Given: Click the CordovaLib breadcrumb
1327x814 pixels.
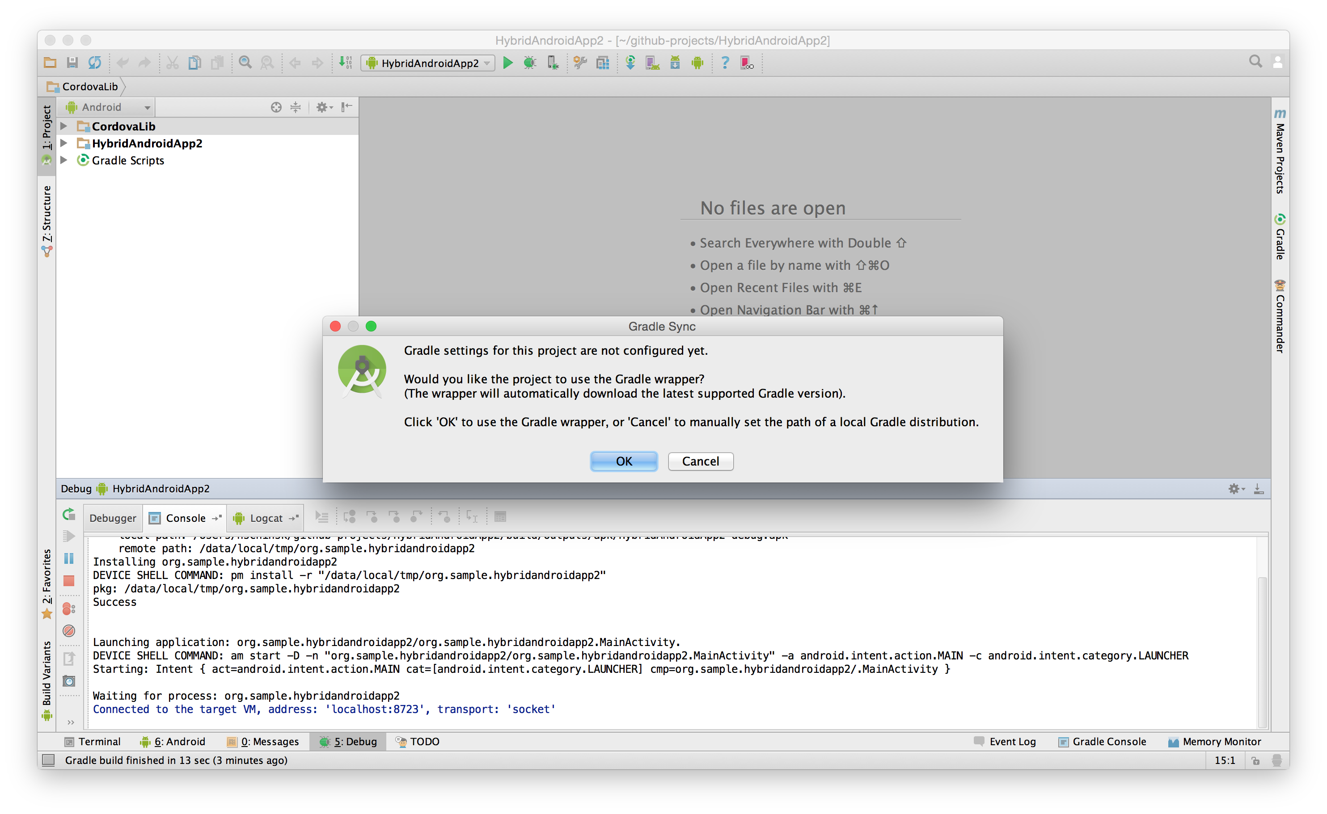Looking at the screenshot, I should (x=83, y=87).
